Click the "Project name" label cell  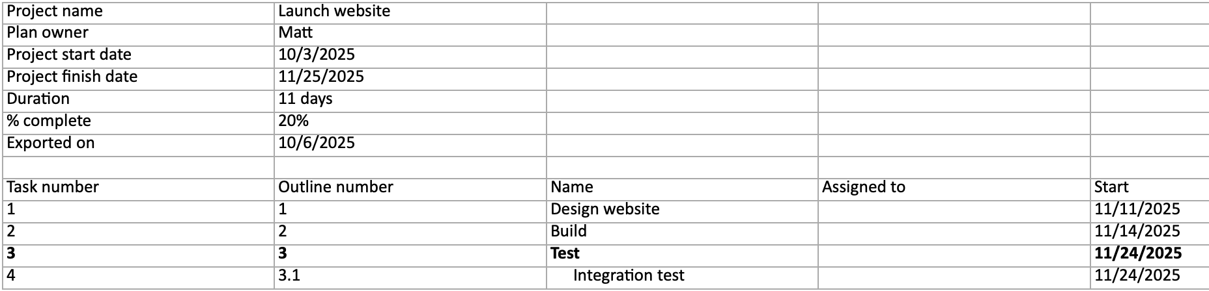[55, 11]
